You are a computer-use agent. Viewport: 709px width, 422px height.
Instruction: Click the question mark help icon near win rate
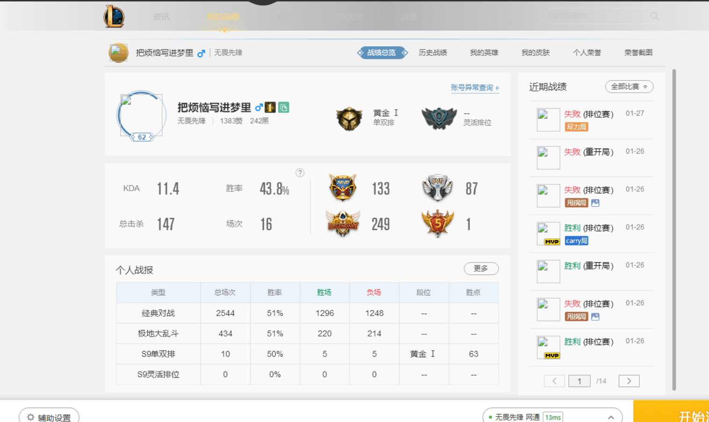pyautogui.click(x=300, y=173)
